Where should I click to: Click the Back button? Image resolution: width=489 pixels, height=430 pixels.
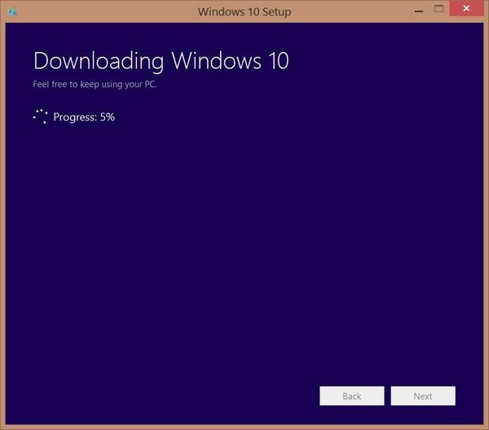point(352,396)
